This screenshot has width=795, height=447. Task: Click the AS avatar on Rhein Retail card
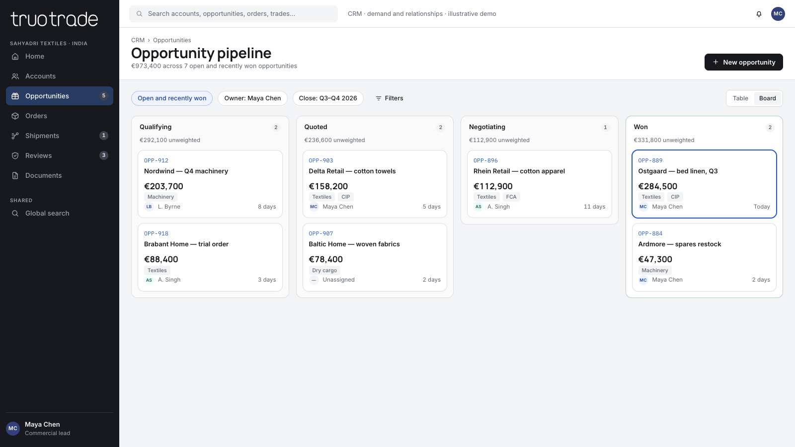click(478, 207)
